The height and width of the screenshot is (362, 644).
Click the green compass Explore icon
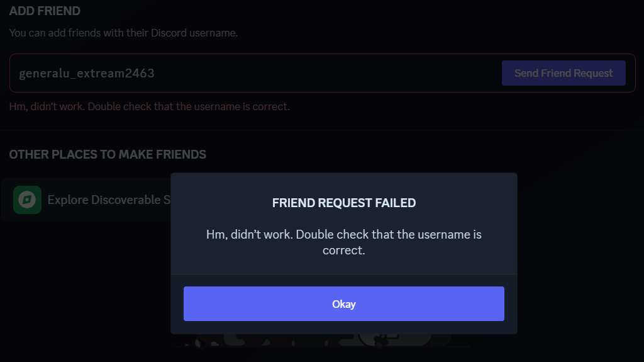click(x=27, y=200)
